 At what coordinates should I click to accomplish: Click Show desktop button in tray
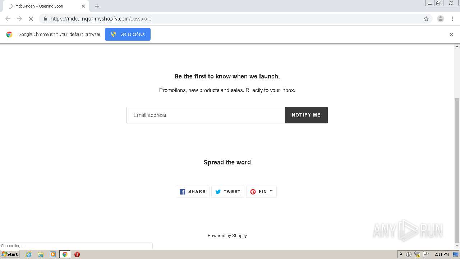456,254
